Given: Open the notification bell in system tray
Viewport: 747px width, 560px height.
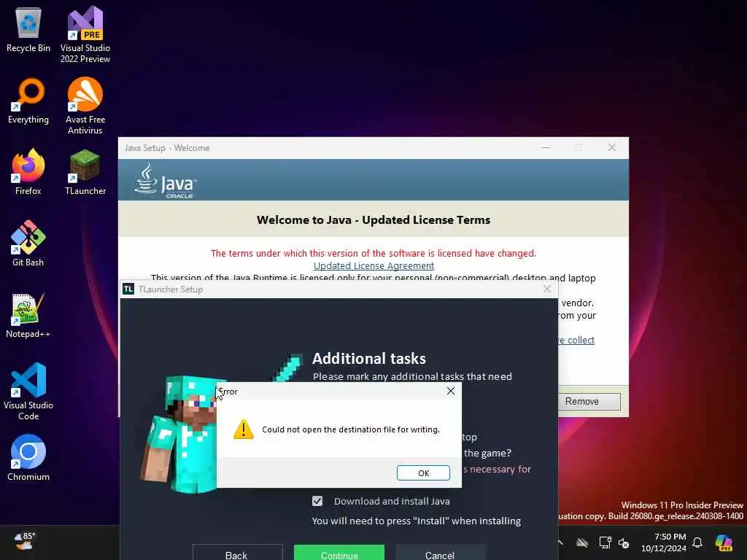Looking at the screenshot, I should [697, 542].
